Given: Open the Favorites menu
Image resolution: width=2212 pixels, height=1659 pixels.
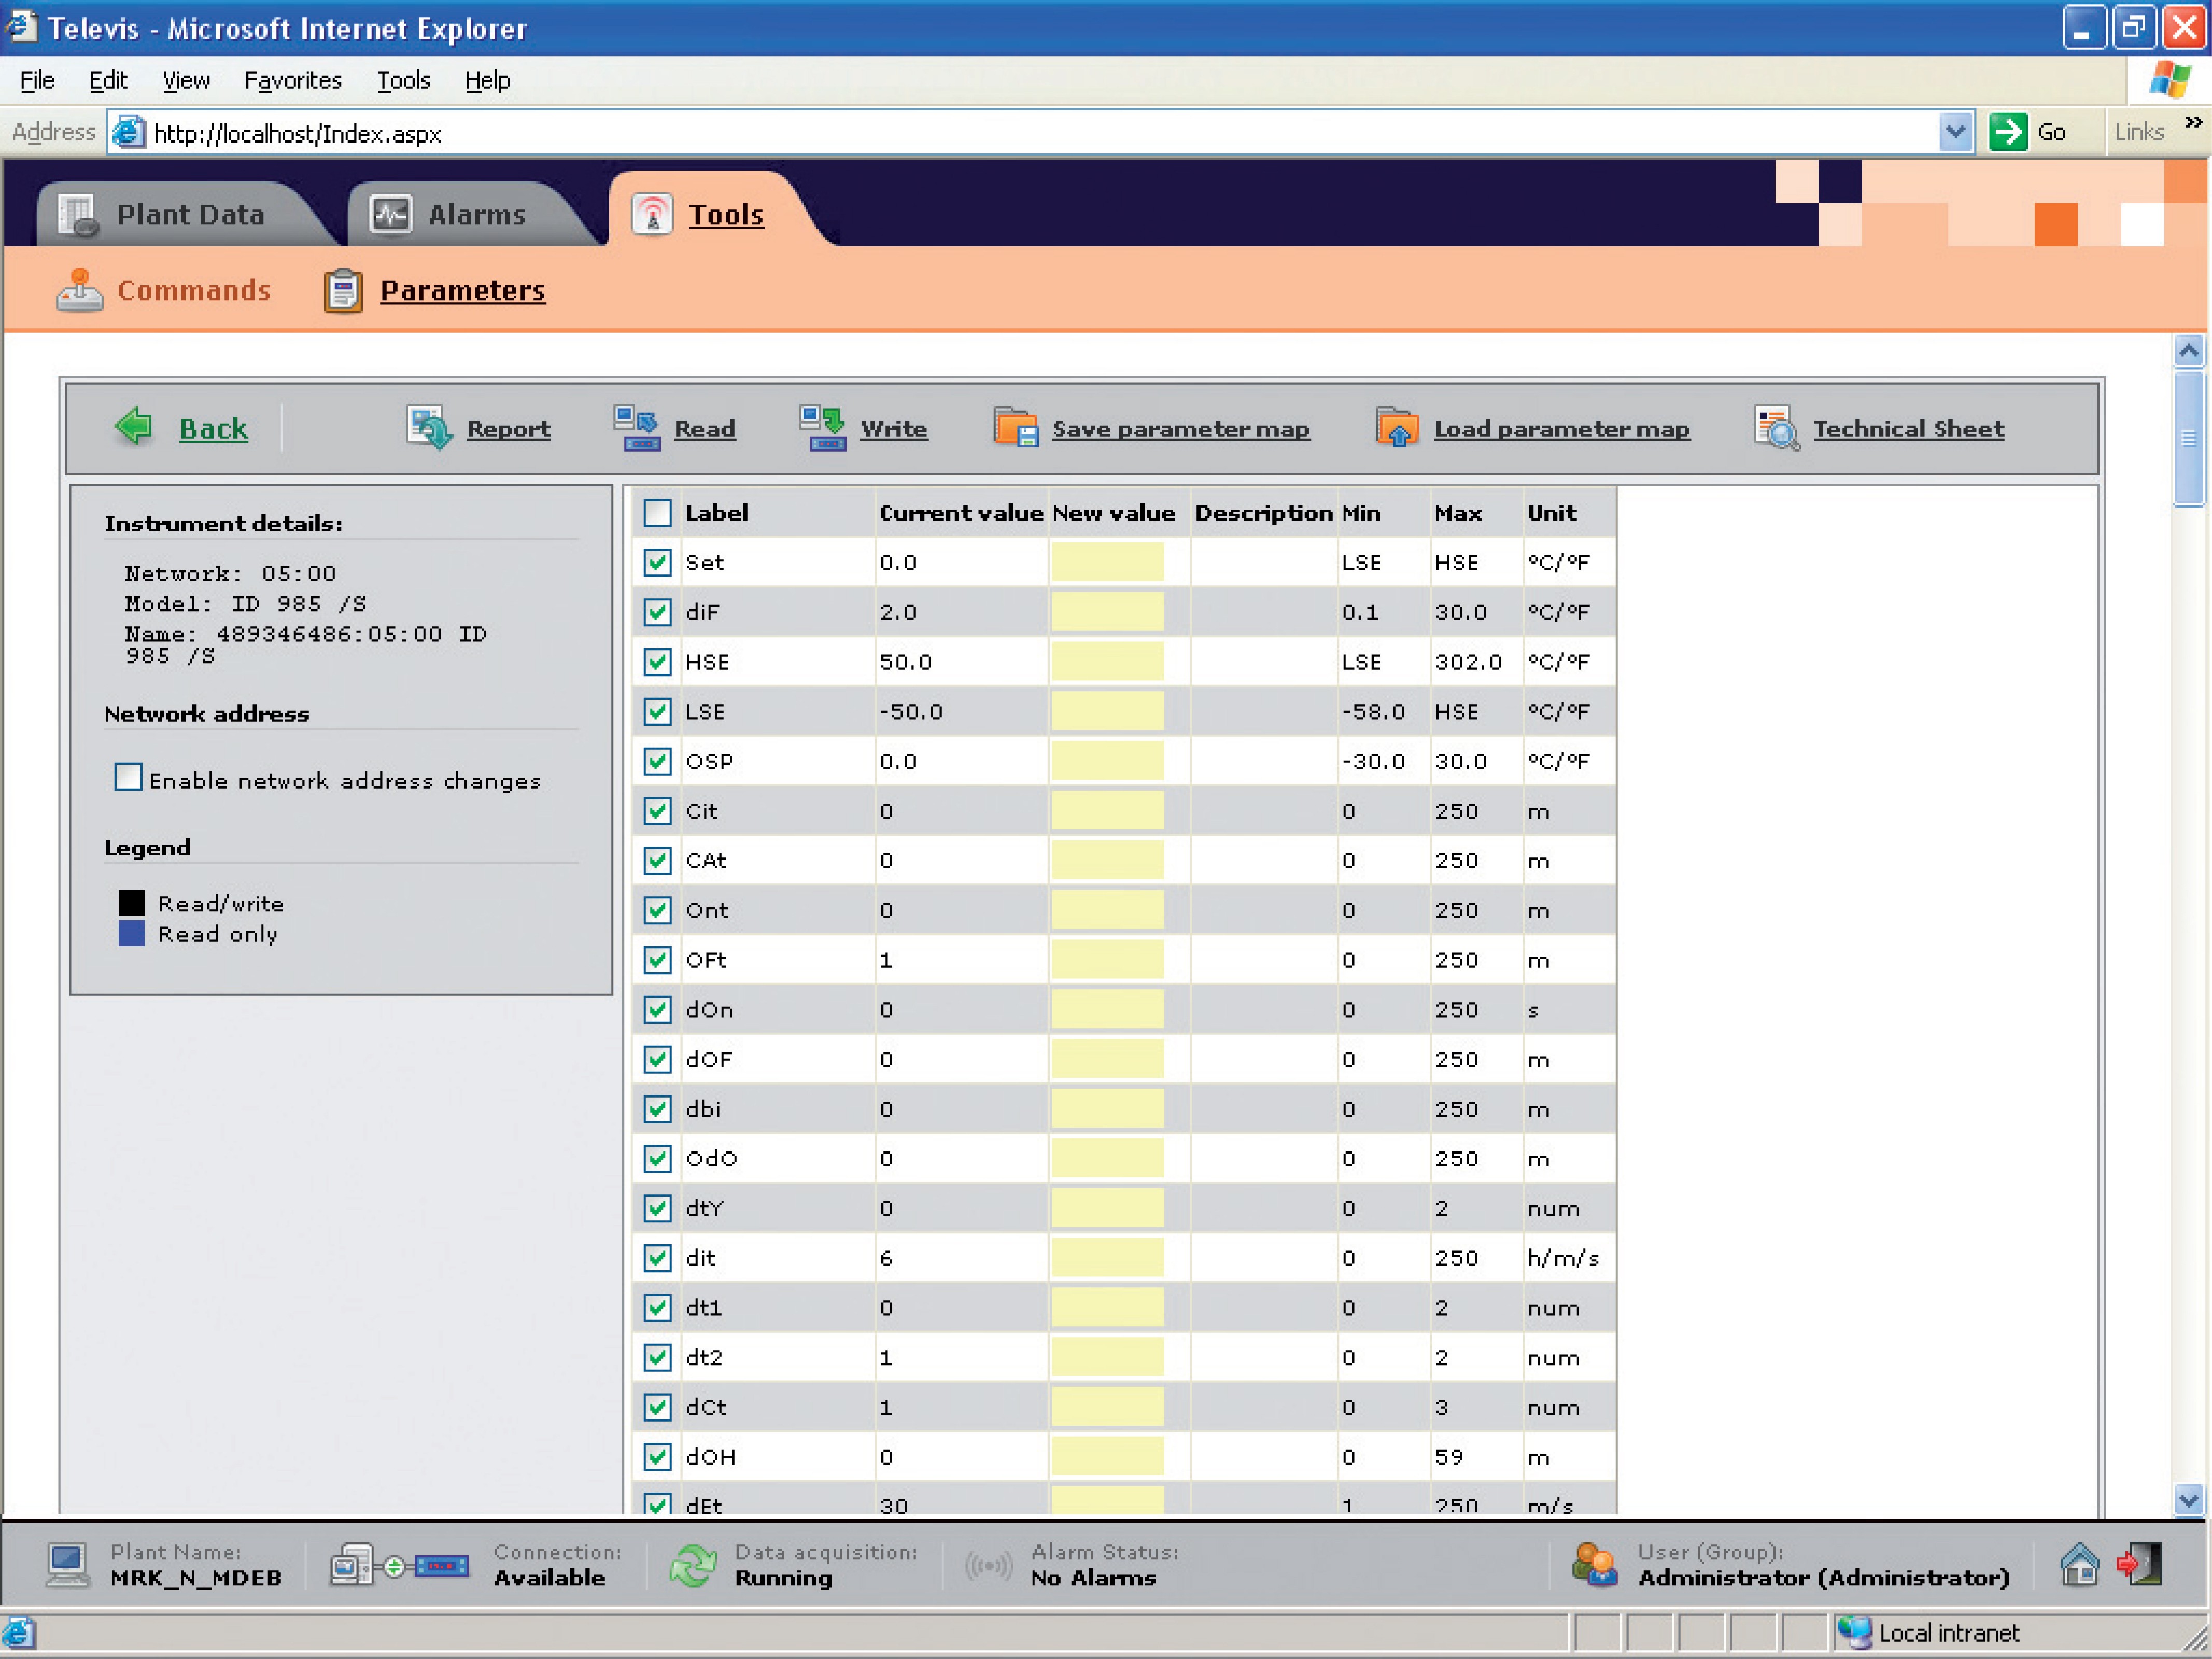Looking at the screenshot, I should pyautogui.click(x=293, y=80).
